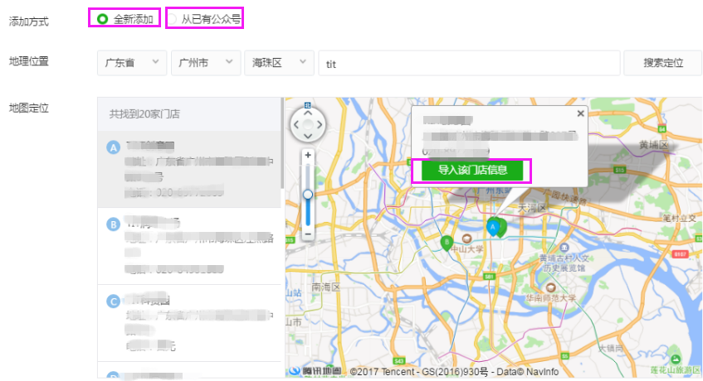The width and height of the screenshot is (703, 381).
Task: Pan the map right with arrow
Action: pyautogui.click(x=320, y=125)
